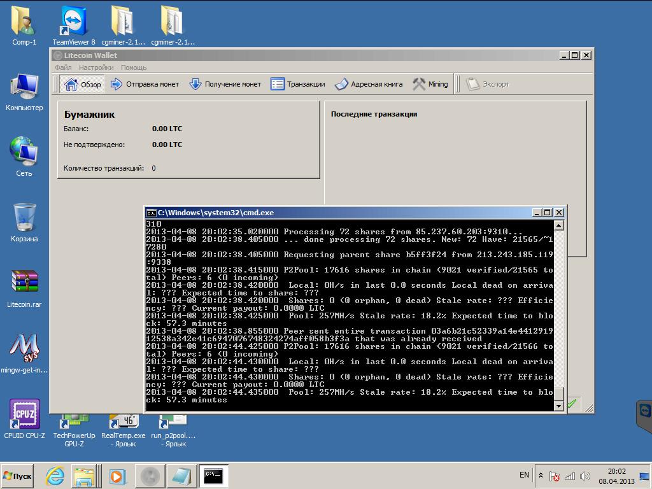The width and height of the screenshot is (652, 489).
Task: Click the Litecoin Wallet title bar text
Action: [90, 55]
